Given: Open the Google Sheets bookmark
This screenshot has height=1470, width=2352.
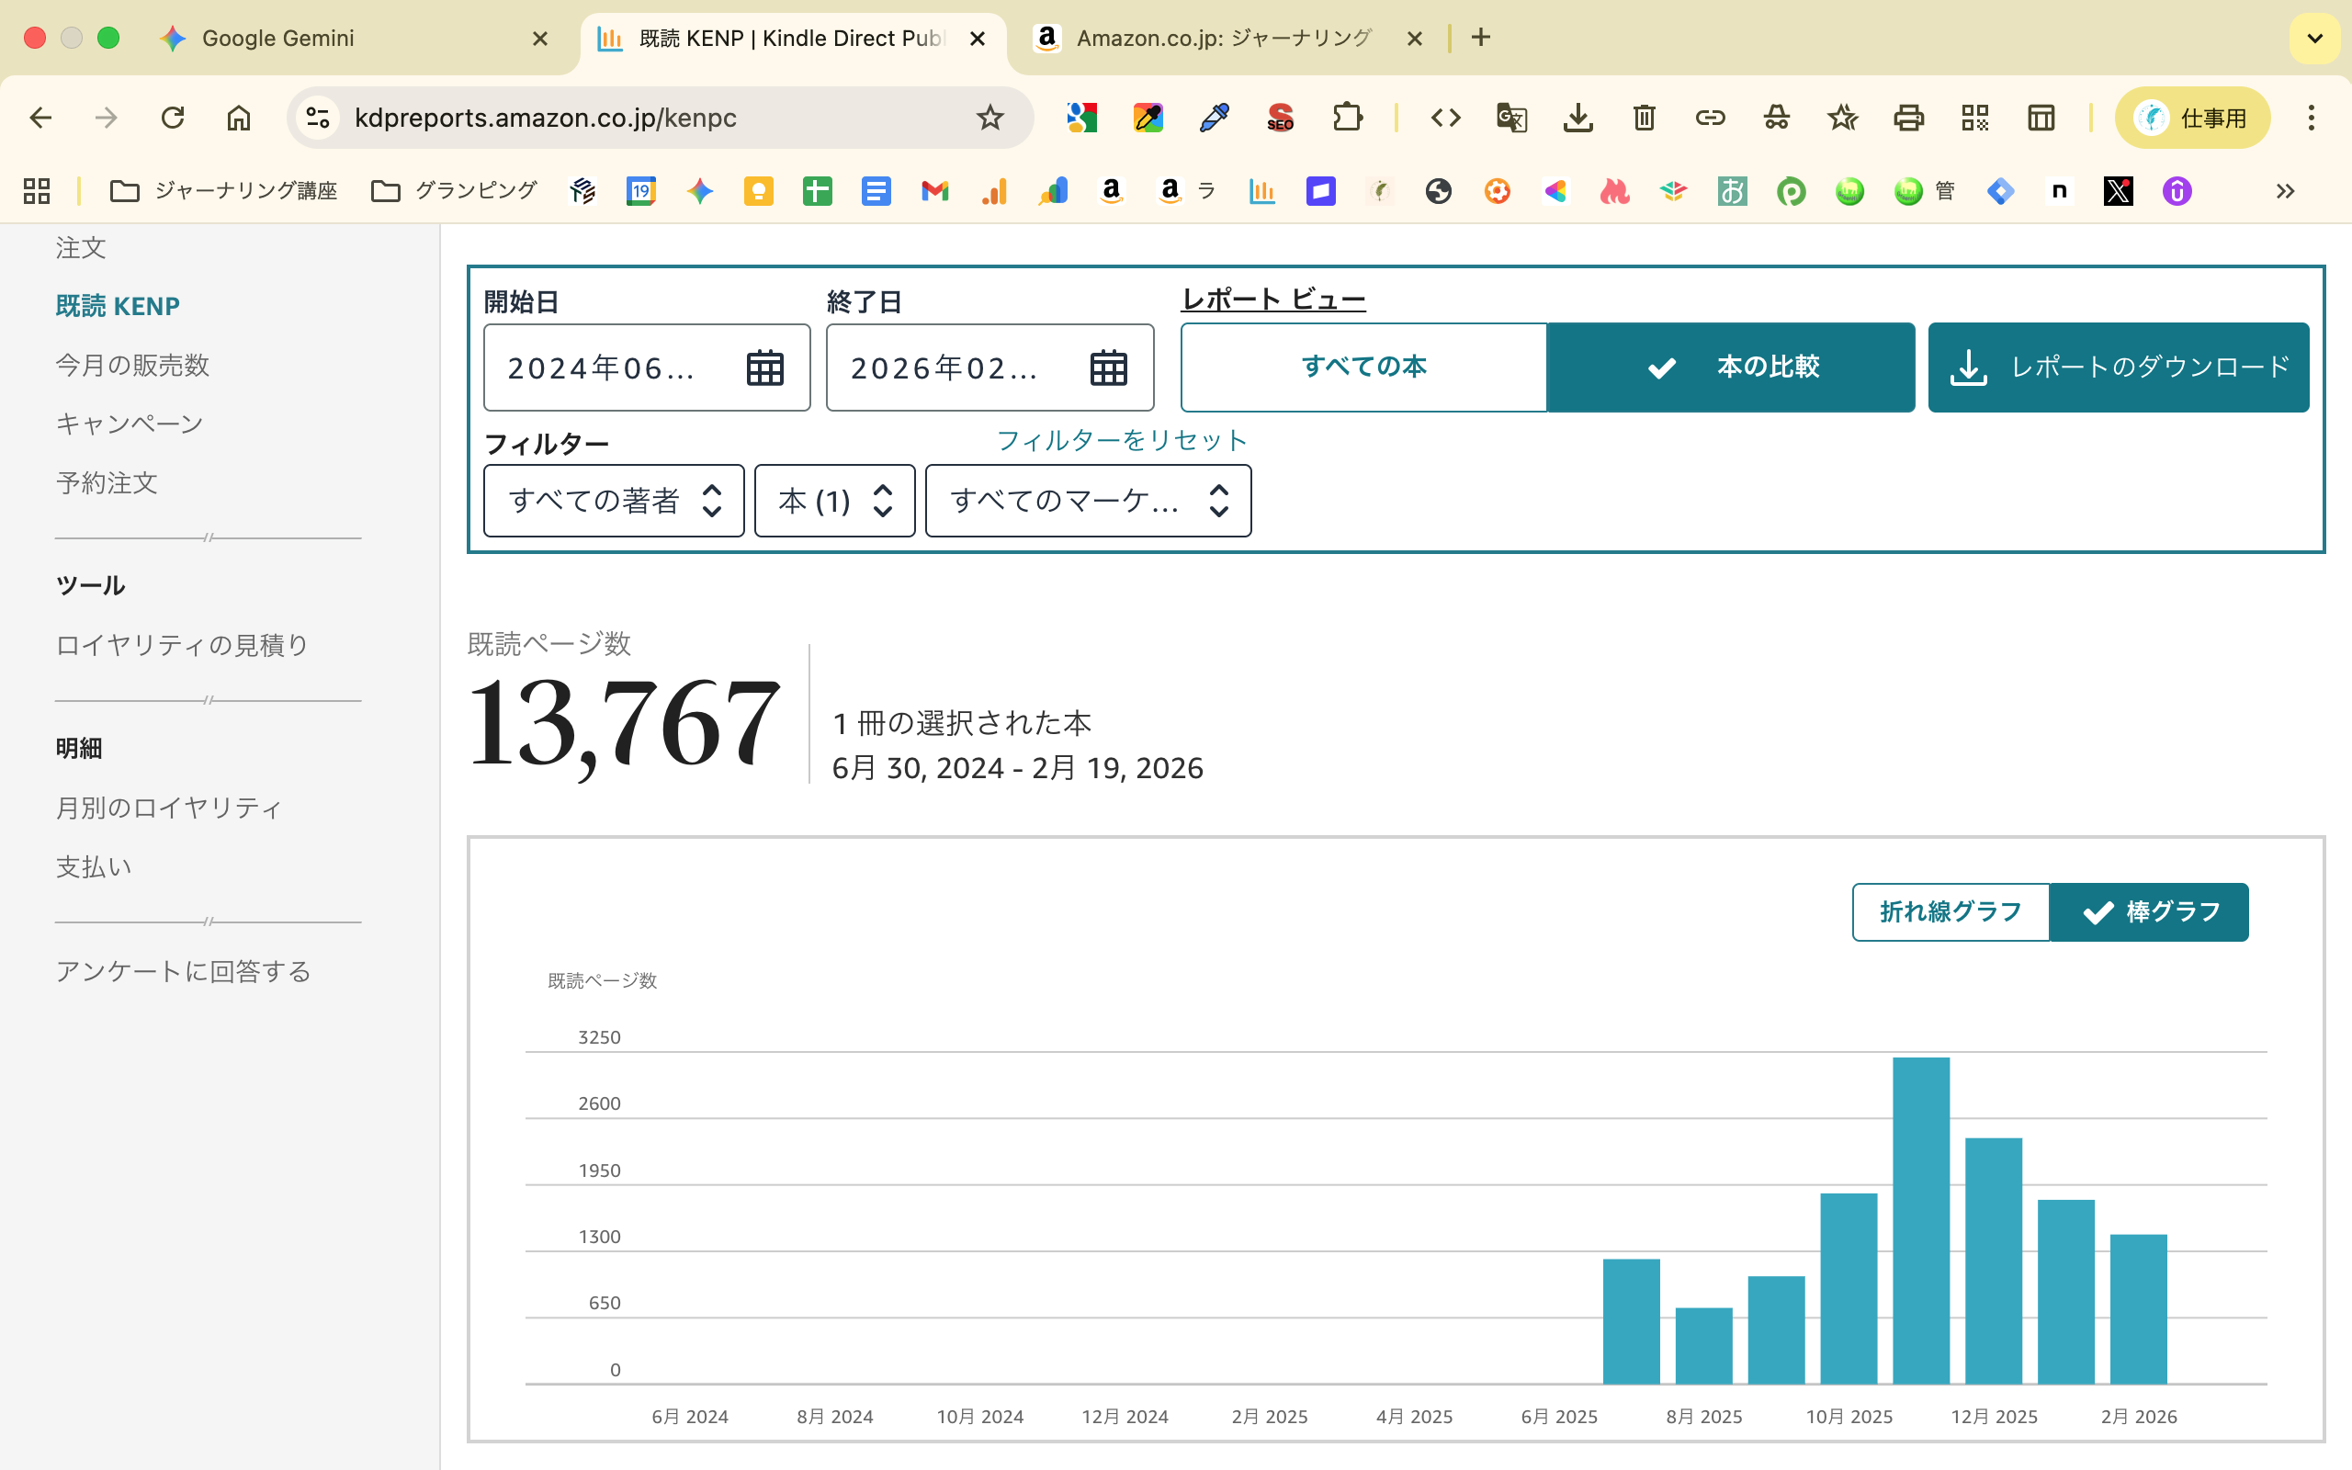Looking at the screenshot, I should pos(818,190).
